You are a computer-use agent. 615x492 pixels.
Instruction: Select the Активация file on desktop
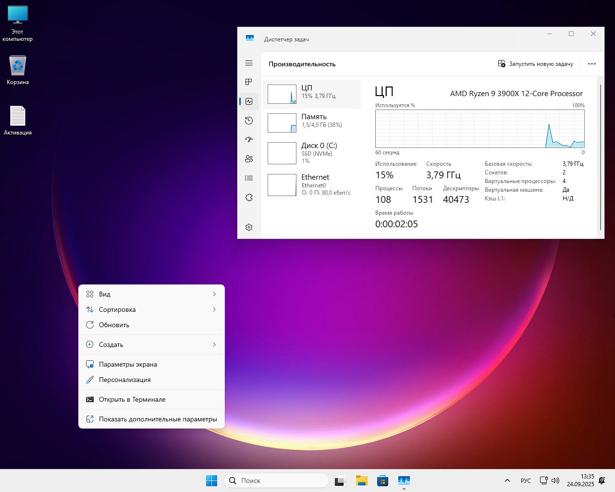point(18,121)
